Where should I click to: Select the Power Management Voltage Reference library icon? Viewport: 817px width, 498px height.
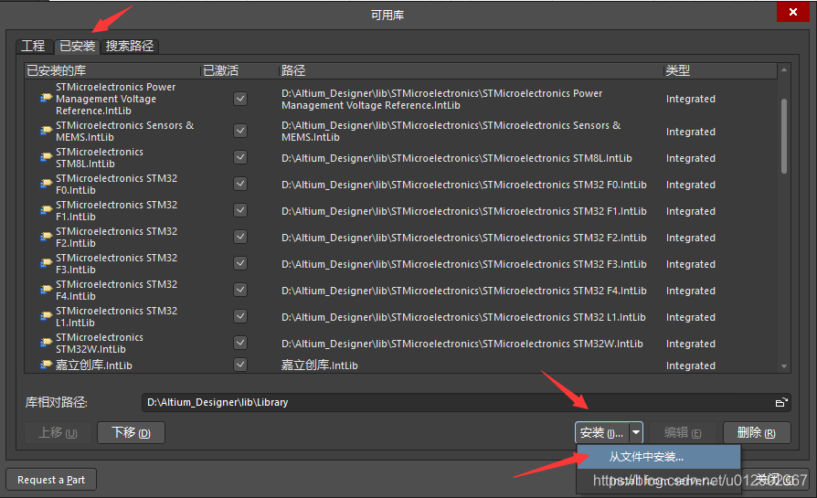[x=46, y=99]
